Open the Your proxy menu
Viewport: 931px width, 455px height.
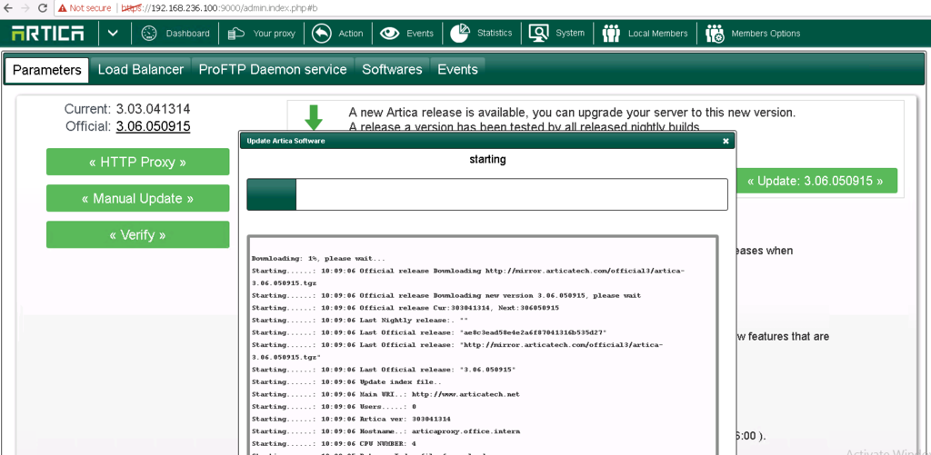[x=274, y=34]
